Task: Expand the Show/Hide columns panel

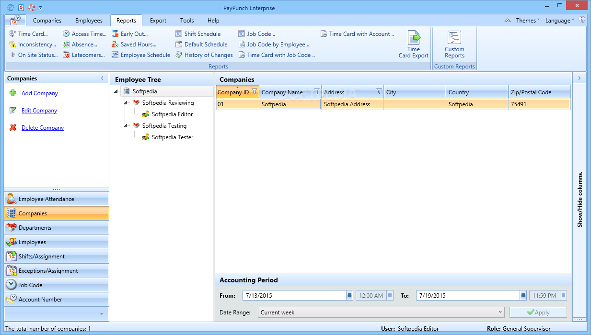Action: [579, 78]
